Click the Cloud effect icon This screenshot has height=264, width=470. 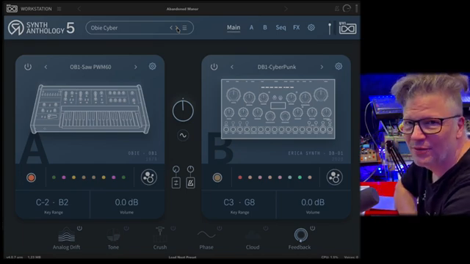coord(253,235)
